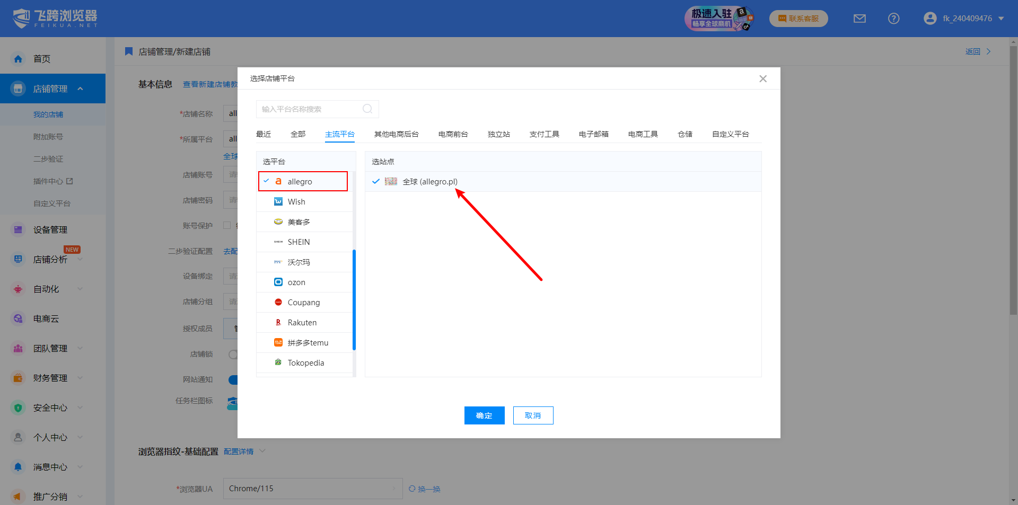Image resolution: width=1018 pixels, height=505 pixels.
Task: Expand the 财务管理 sidebar chevron
Action: coord(81,378)
